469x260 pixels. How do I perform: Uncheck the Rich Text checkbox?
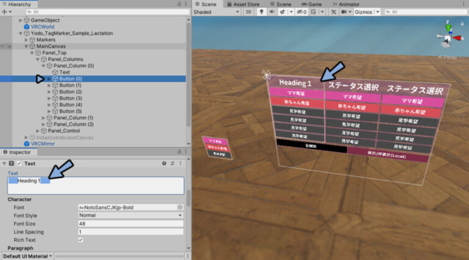tap(81, 240)
